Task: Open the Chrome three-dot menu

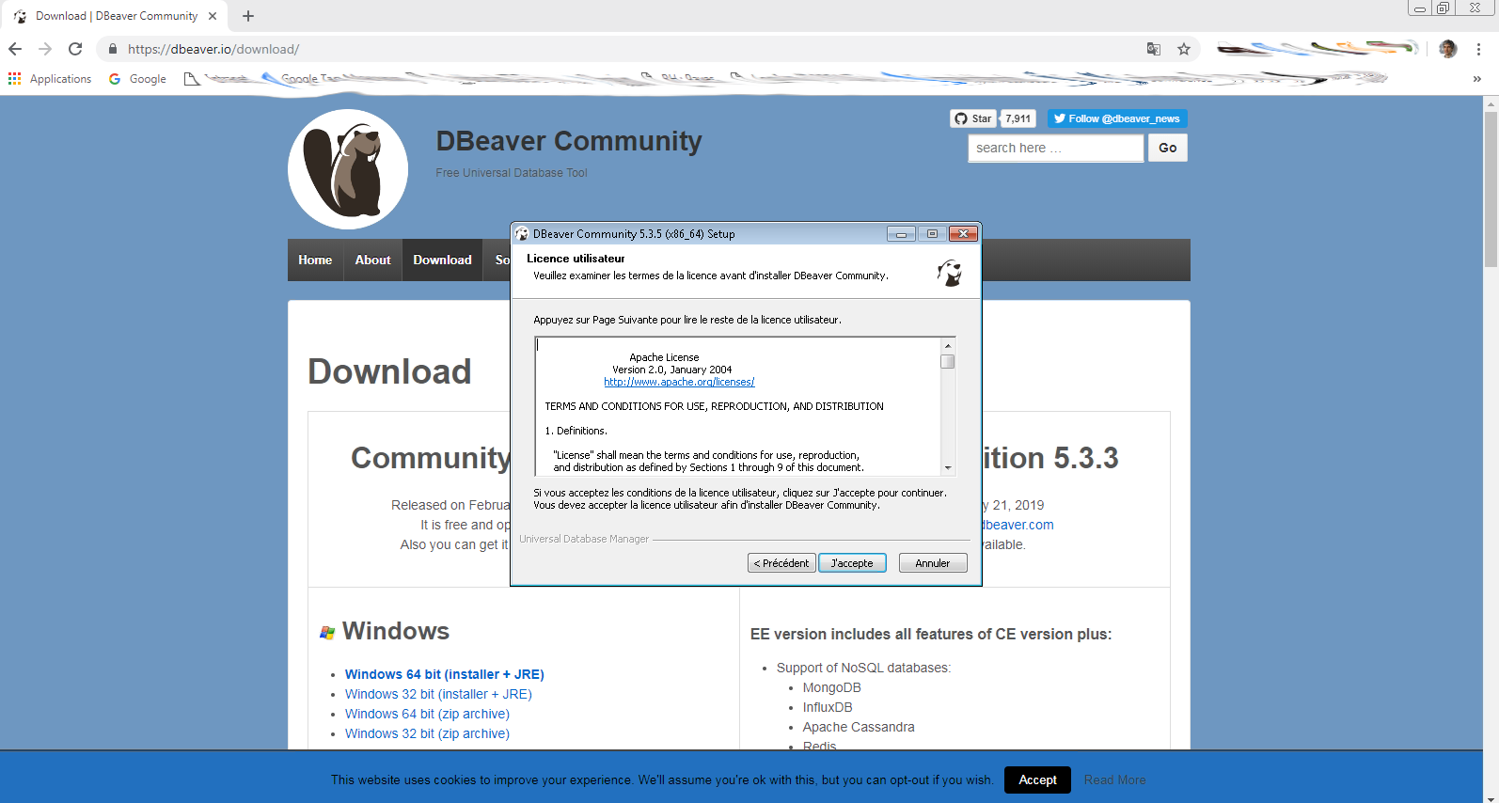Action: pyautogui.click(x=1478, y=49)
